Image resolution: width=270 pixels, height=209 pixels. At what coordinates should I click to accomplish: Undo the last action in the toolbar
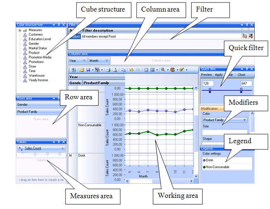tap(131, 70)
